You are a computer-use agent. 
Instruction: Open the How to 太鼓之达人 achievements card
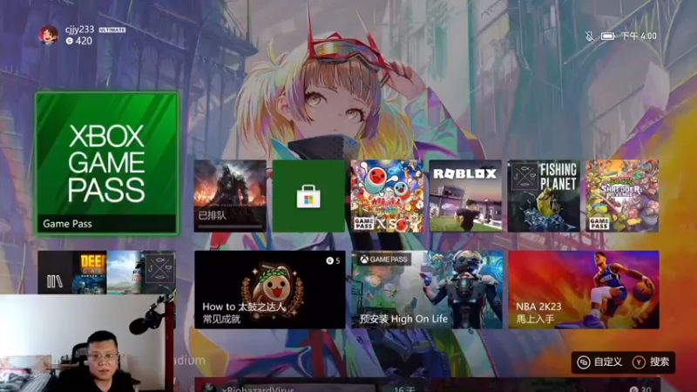(270, 290)
